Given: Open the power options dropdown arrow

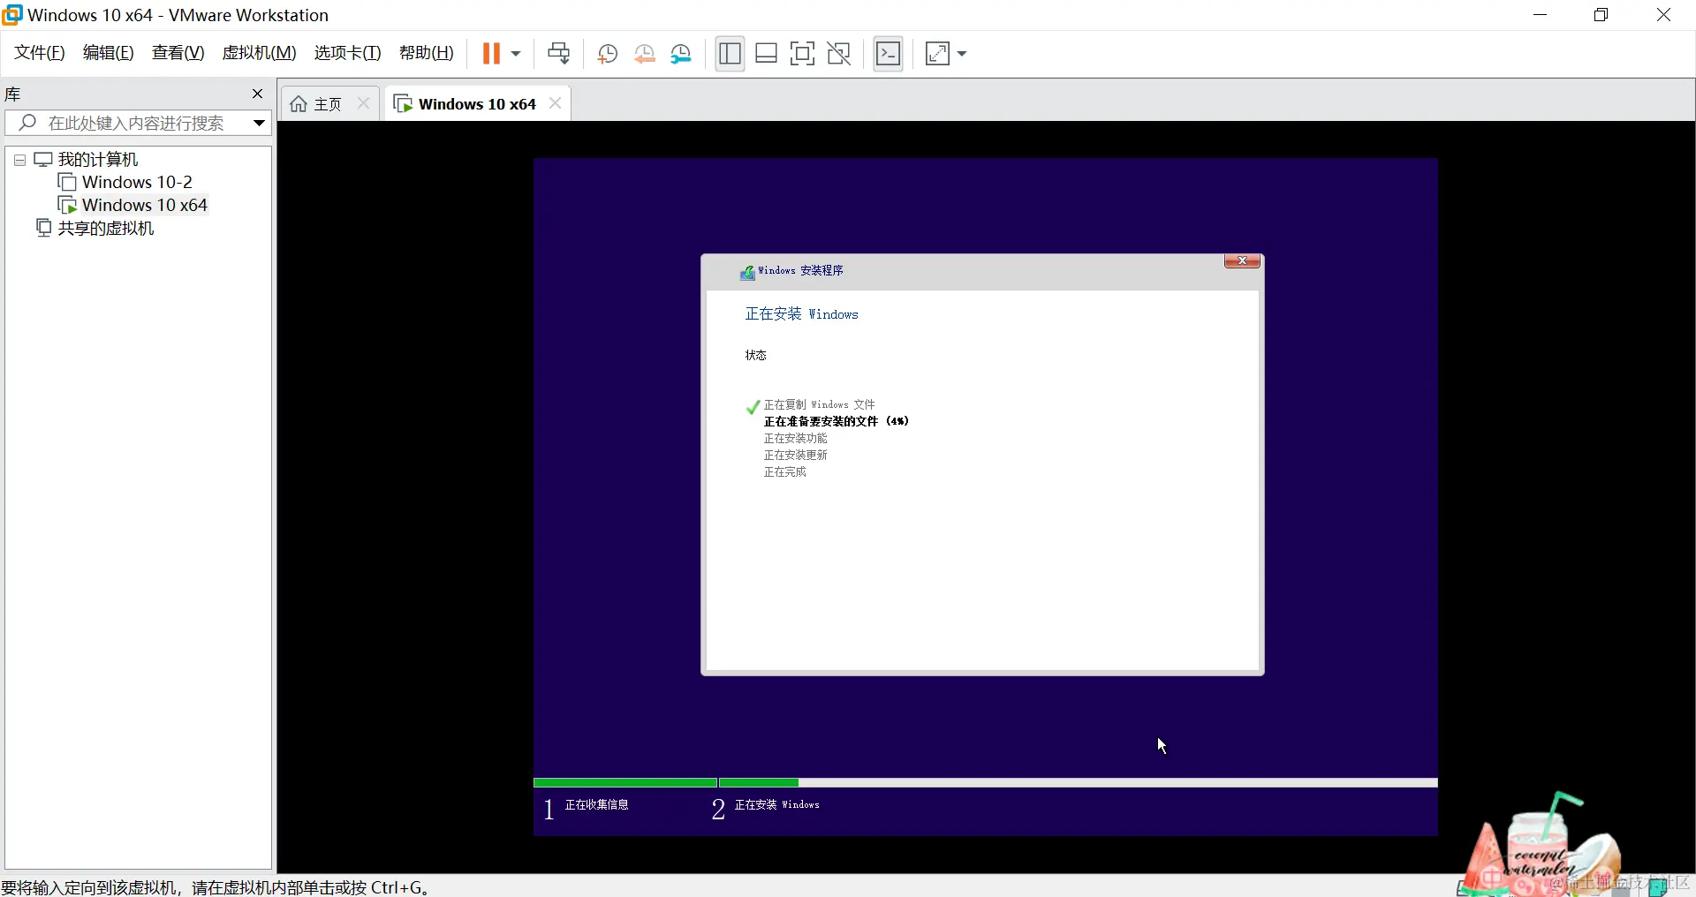Looking at the screenshot, I should tap(516, 54).
